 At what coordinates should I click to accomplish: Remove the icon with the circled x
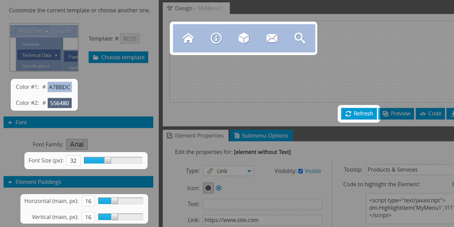[x=219, y=188]
